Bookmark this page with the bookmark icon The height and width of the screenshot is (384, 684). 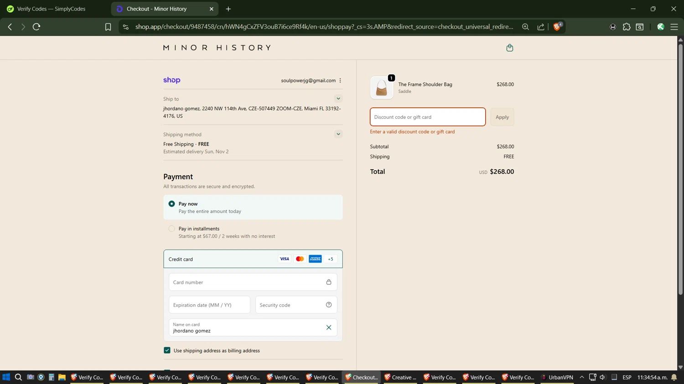coord(108,27)
